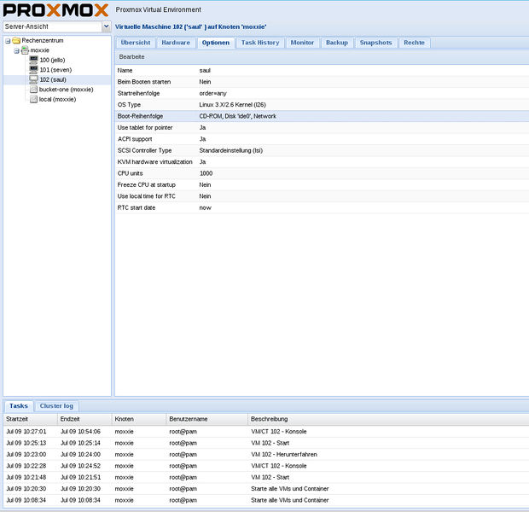The image size is (529, 512).
Task: Switch to the Hardware tab
Action: point(176,43)
